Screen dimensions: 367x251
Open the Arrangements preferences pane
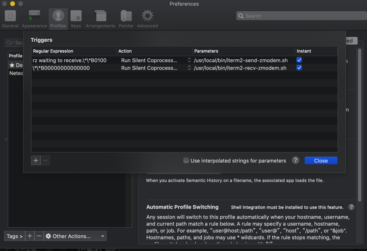pos(100,19)
